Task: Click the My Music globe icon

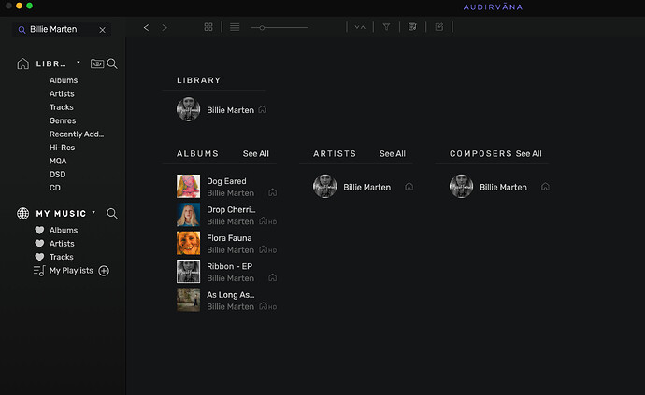Action: pyautogui.click(x=23, y=213)
